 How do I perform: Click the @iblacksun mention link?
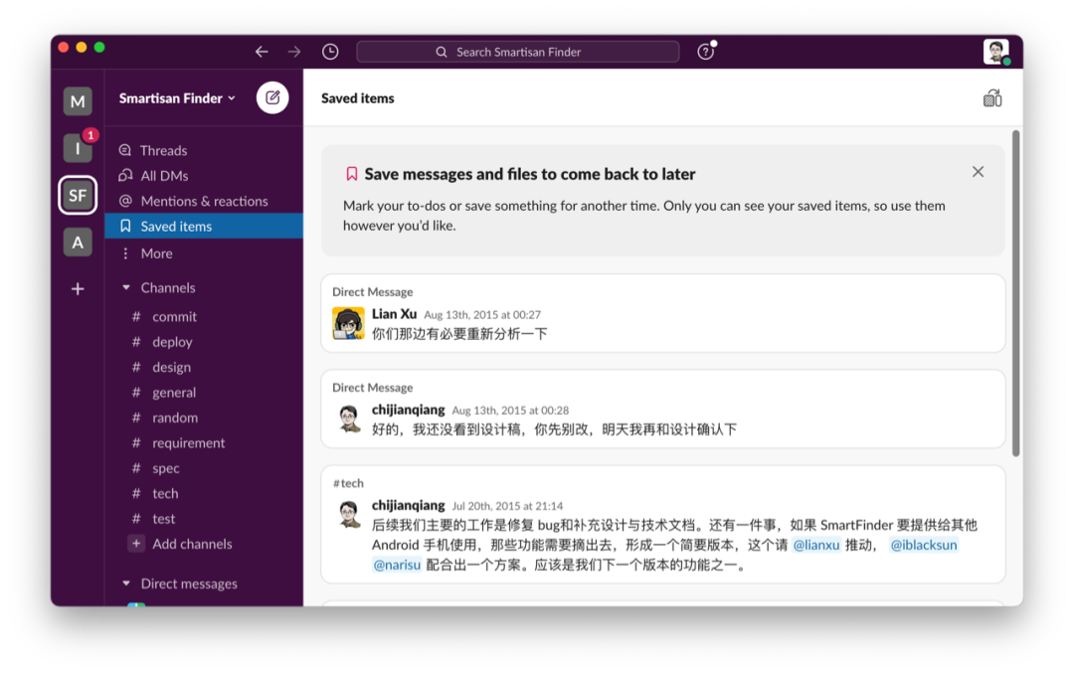[x=923, y=545]
